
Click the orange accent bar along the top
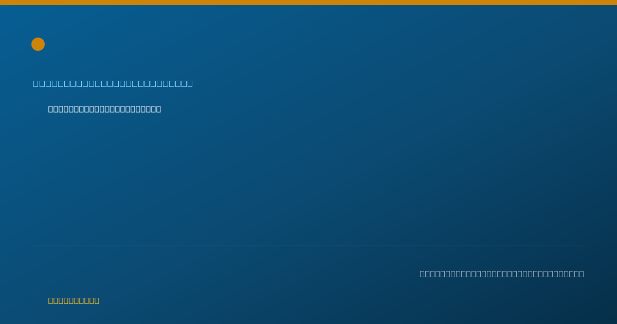[x=308, y=3]
